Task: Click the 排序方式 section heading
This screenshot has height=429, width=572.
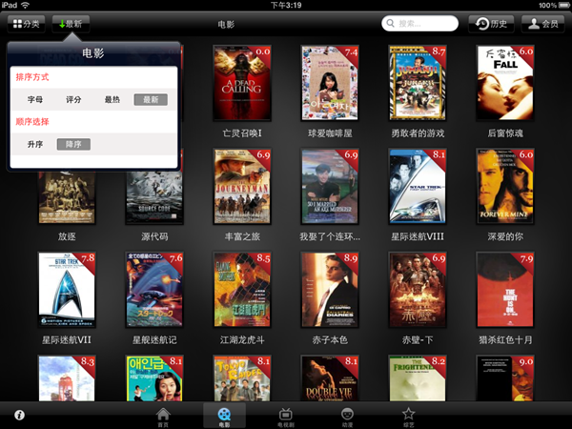Action: click(x=32, y=77)
